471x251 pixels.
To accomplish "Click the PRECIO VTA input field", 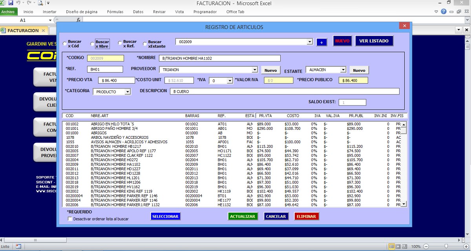I will (x=116, y=80).
